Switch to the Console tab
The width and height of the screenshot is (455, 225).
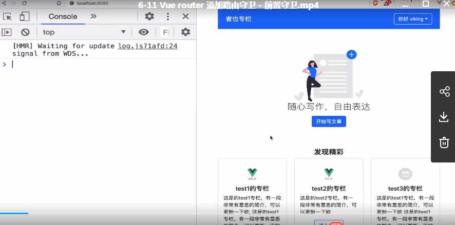[x=63, y=16]
